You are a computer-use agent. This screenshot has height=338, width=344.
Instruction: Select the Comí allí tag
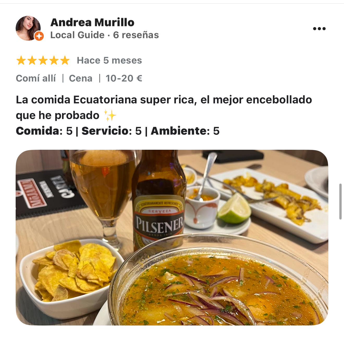[36, 78]
